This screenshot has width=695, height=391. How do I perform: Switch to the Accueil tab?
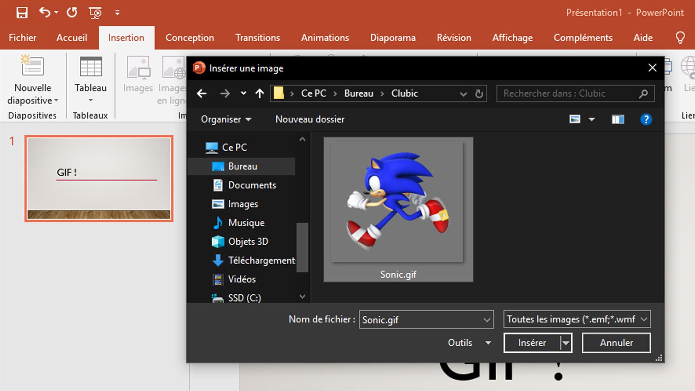72,38
